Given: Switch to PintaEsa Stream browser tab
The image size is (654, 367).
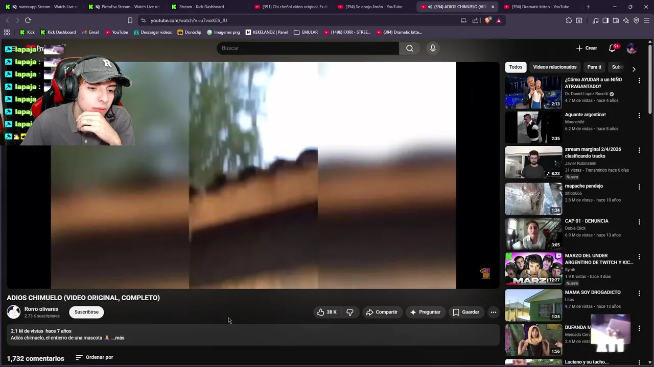Looking at the screenshot, I should tap(125, 7).
